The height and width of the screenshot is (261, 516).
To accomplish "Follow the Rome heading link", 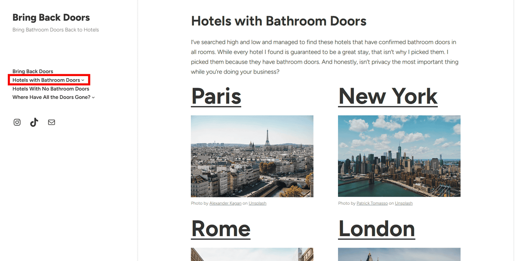I will pyautogui.click(x=221, y=229).
